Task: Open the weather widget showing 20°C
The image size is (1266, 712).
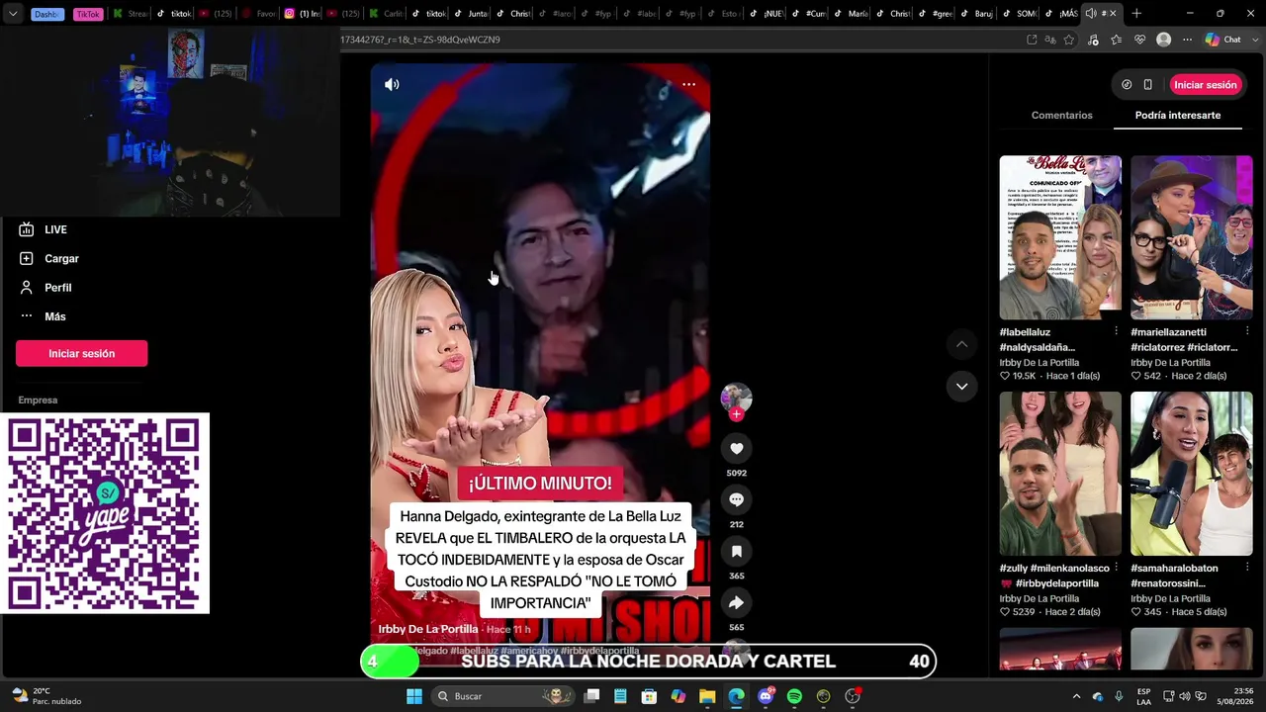Action: coord(45,696)
